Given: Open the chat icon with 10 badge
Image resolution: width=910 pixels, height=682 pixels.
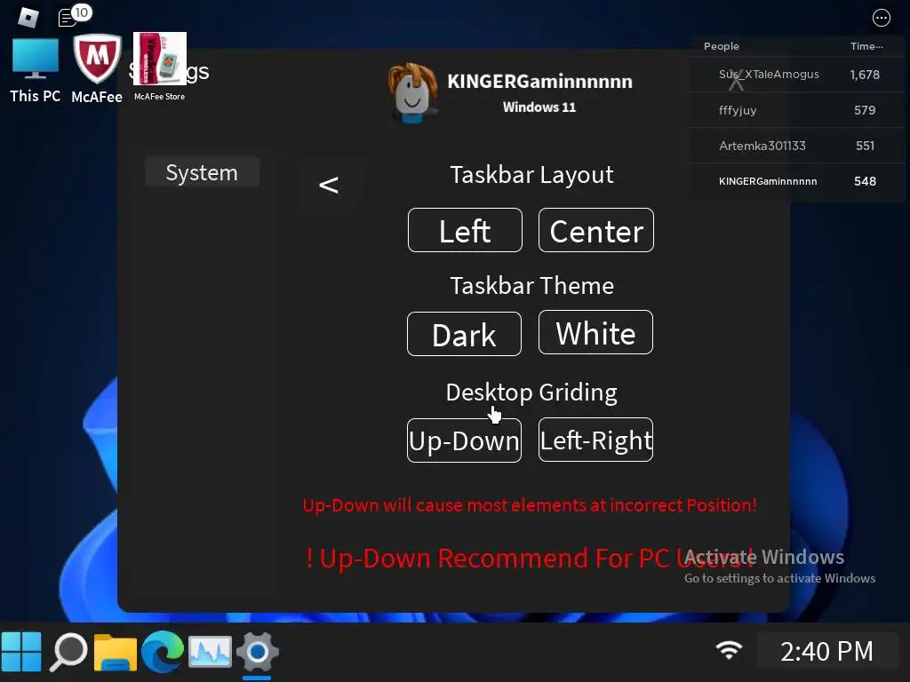Looking at the screenshot, I should pyautogui.click(x=75, y=16).
